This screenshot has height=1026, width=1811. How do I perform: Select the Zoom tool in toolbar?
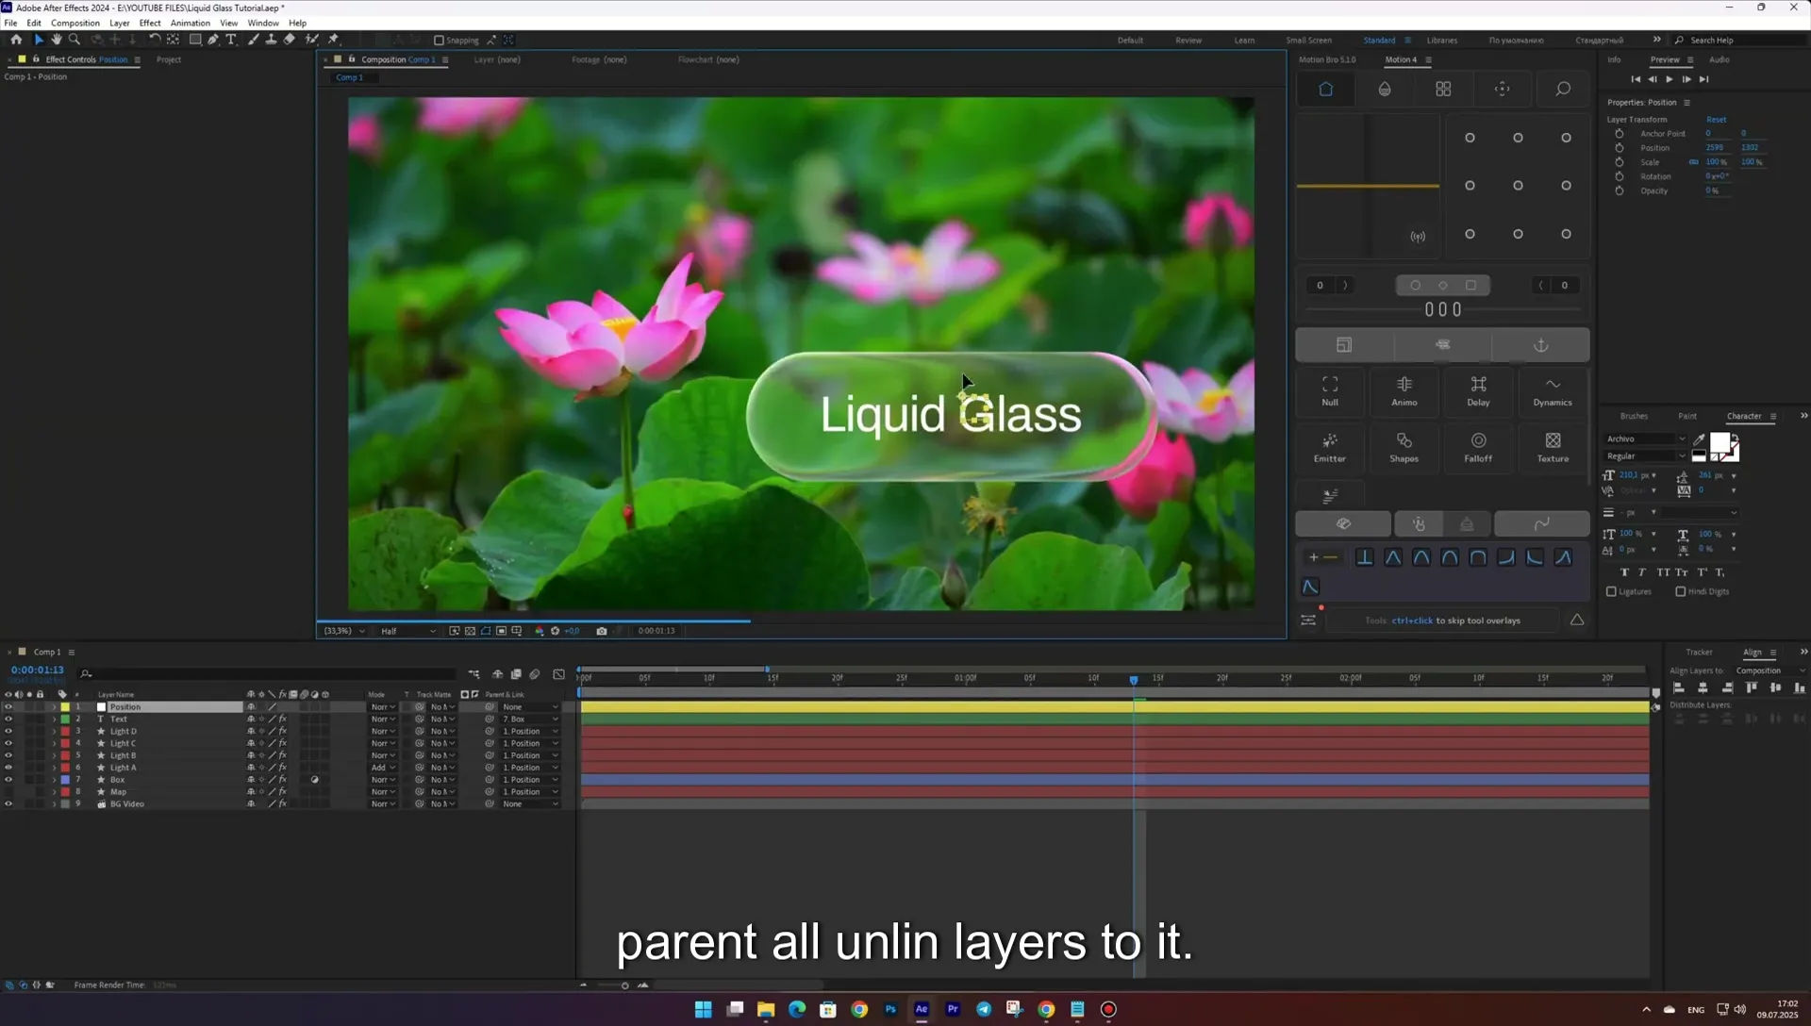pyautogui.click(x=75, y=40)
